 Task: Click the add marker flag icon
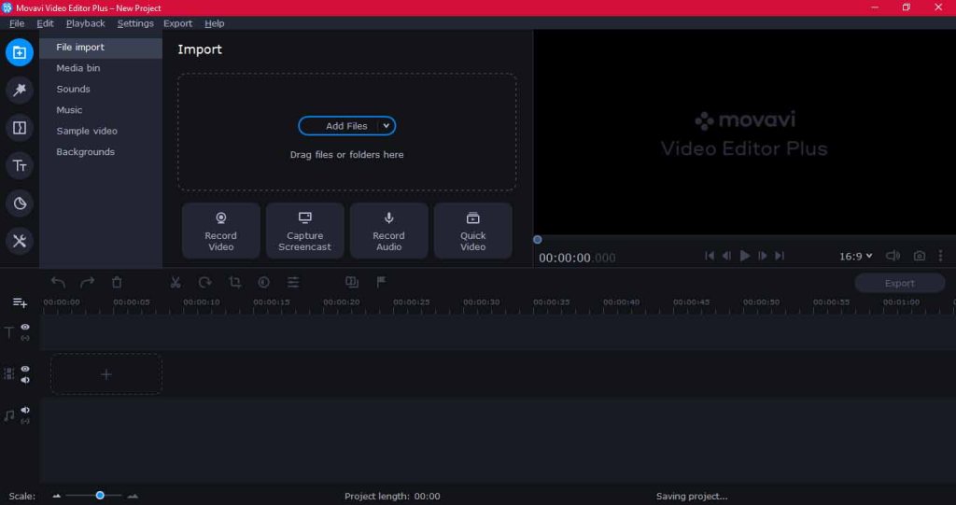[381, 282]
